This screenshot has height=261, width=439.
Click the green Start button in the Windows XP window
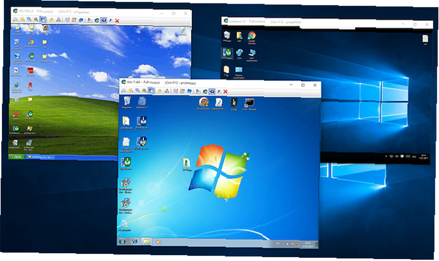click(x=16, y=157)
